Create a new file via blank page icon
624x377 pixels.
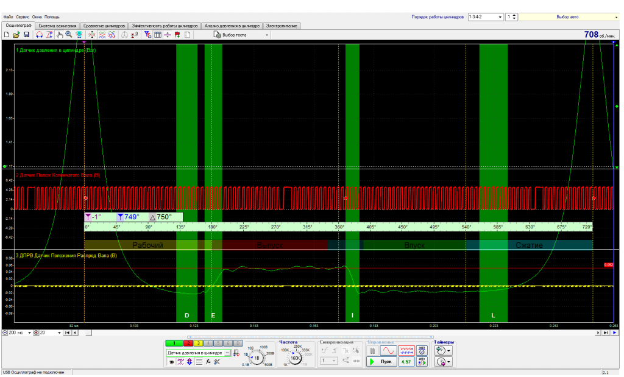[7, 35]
